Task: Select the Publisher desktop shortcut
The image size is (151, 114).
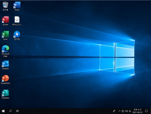Action: point(5,94)
